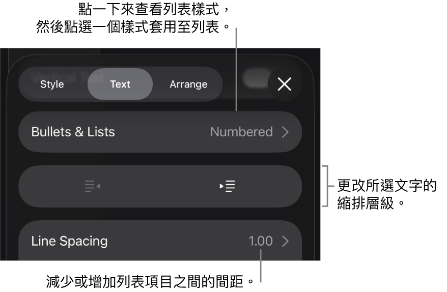Click the chevron next to 1.00
Image resolution: width=447 pixels, height=292 pixels.
286,241
